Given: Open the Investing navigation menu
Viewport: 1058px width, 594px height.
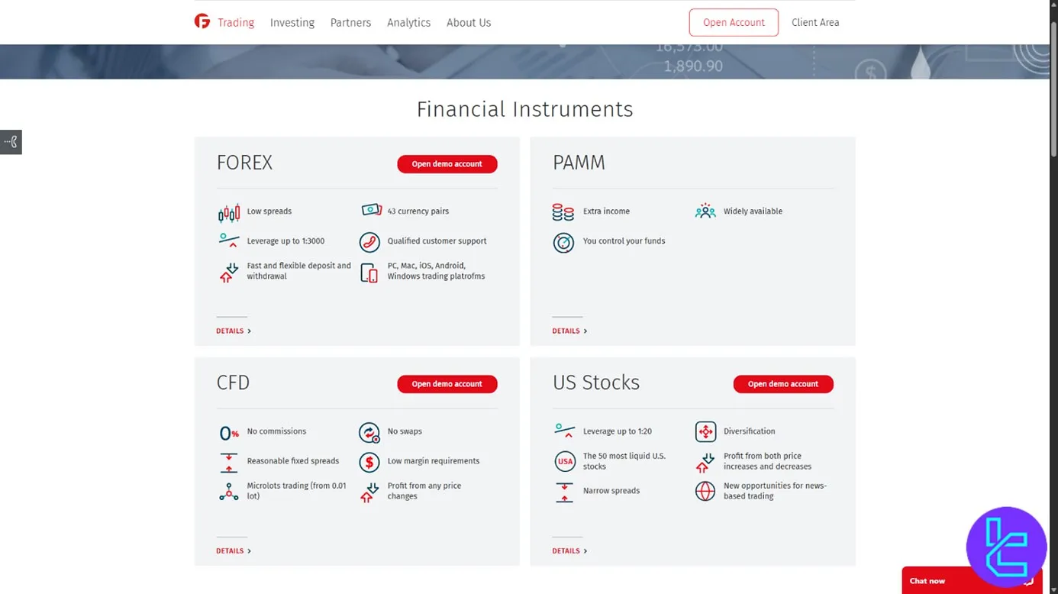Looking at the screenshot, I should click(292, 23).
